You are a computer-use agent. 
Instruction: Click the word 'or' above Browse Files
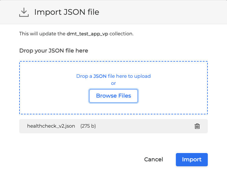pyautogui.click(x=113, y=83)
